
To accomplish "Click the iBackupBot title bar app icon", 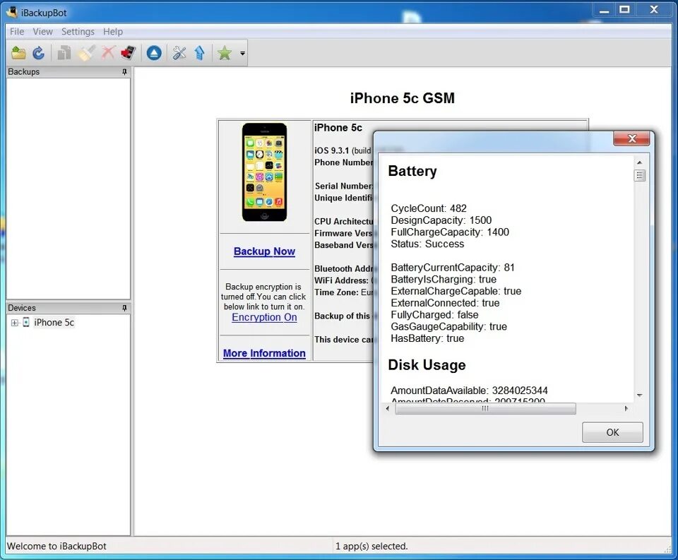I will point(12,12).
